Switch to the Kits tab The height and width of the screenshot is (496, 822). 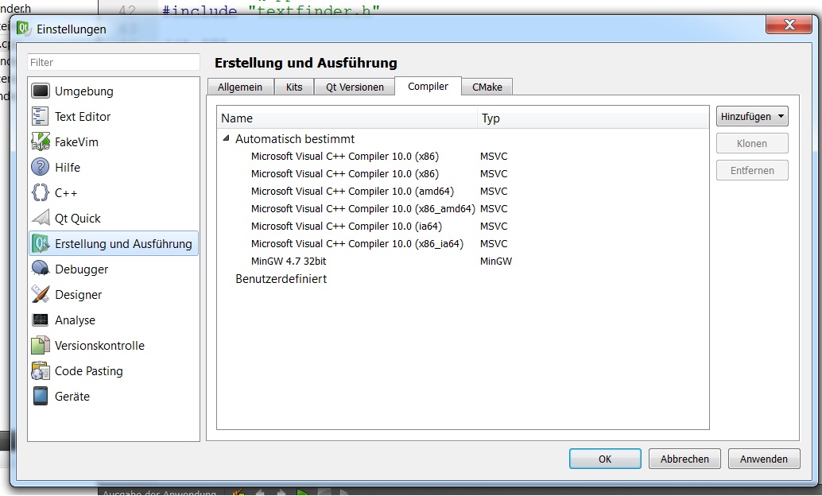(x=294, y=87)
